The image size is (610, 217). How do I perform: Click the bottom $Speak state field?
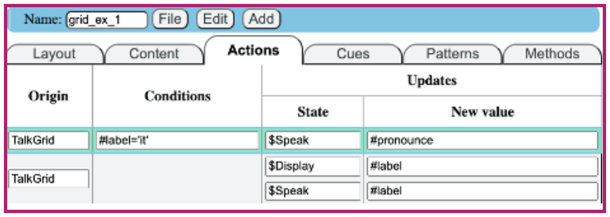click(x=313, y=191)
